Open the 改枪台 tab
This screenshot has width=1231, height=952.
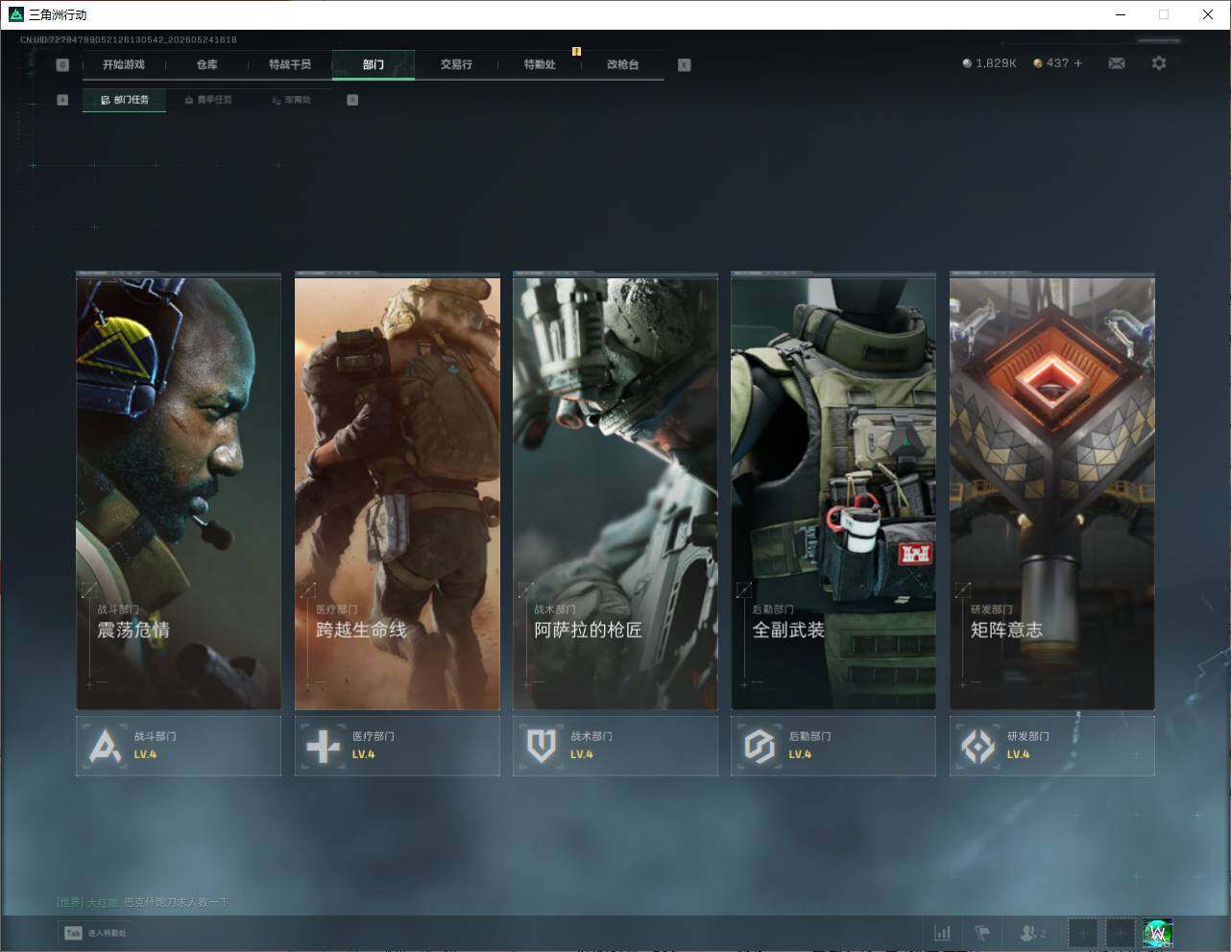622,64
